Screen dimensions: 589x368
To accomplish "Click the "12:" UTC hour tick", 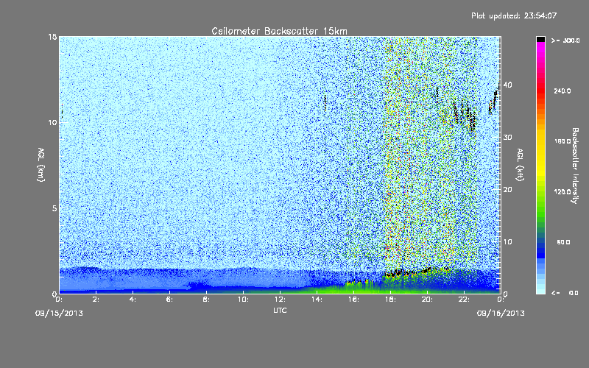I will [x=281, y=300].
